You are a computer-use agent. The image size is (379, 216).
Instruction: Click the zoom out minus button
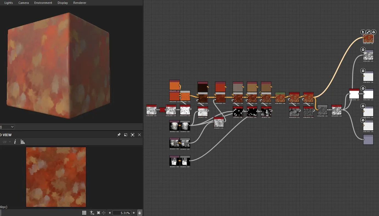(x=110, y=213)
